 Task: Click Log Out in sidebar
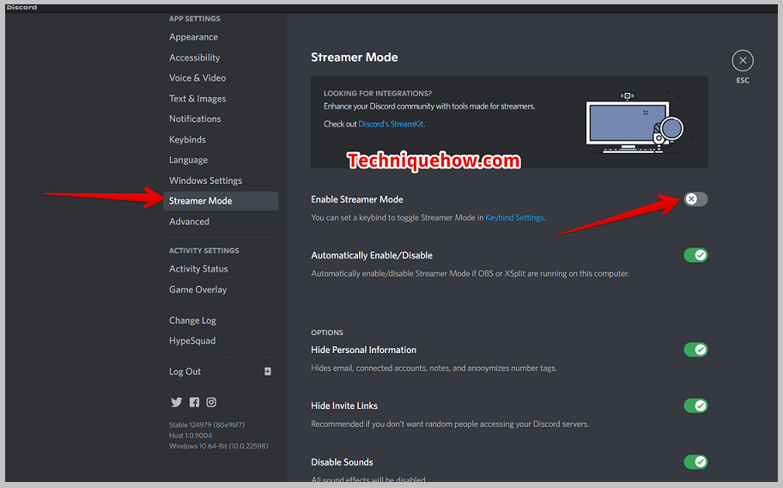[185, 372]
